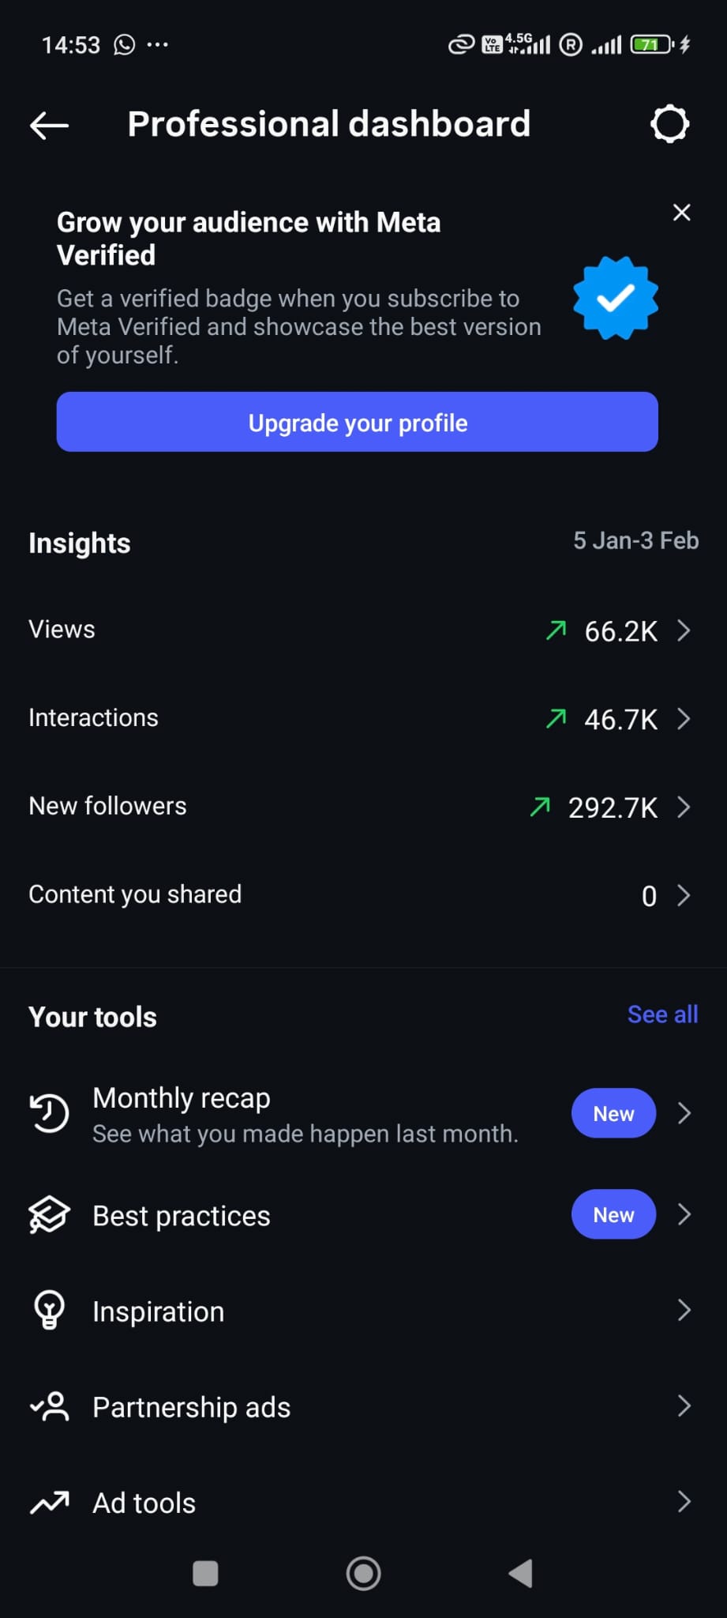Click Upgrade your profile button
This screenshot has width=727, height=1618.
point(357,422)
